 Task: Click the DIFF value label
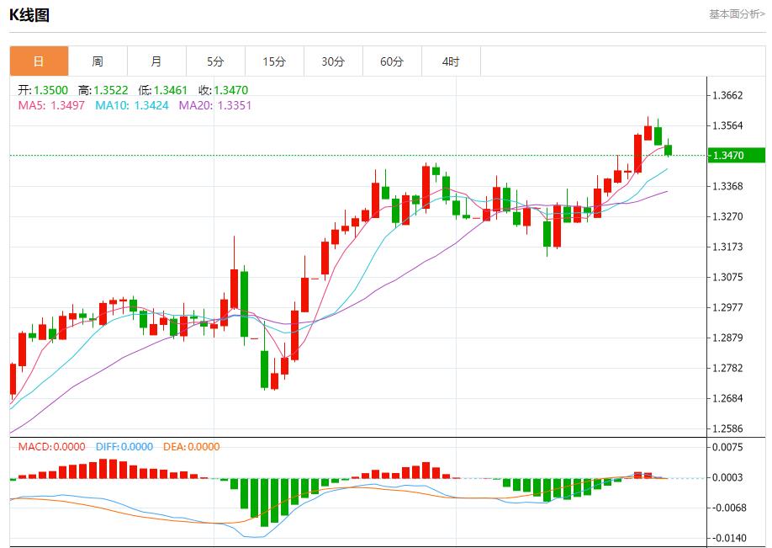click(124, 447)
